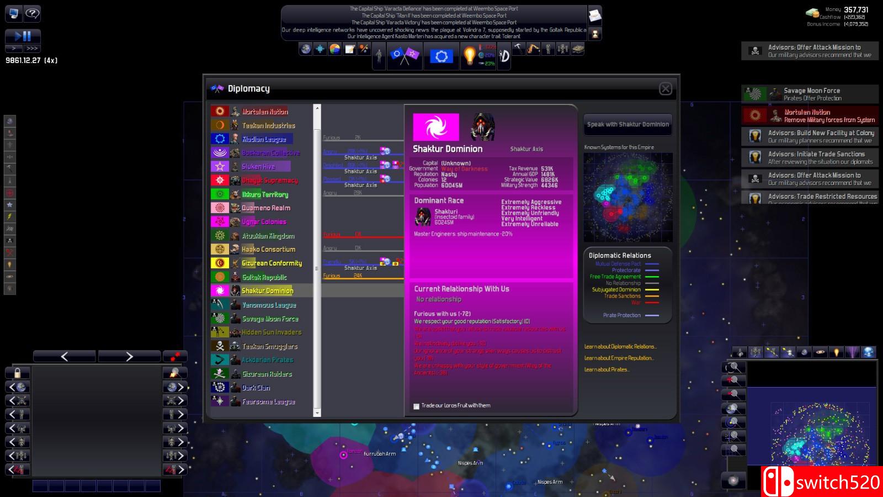
Task: Open the message history envelope icon
Action: pos(595,15)
